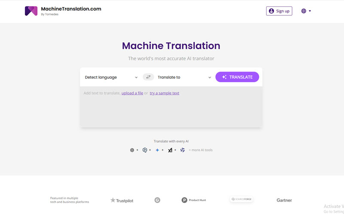Click the Gartner logo
The height and width of the screenshot is (214, 344).
tap(284, 200)
